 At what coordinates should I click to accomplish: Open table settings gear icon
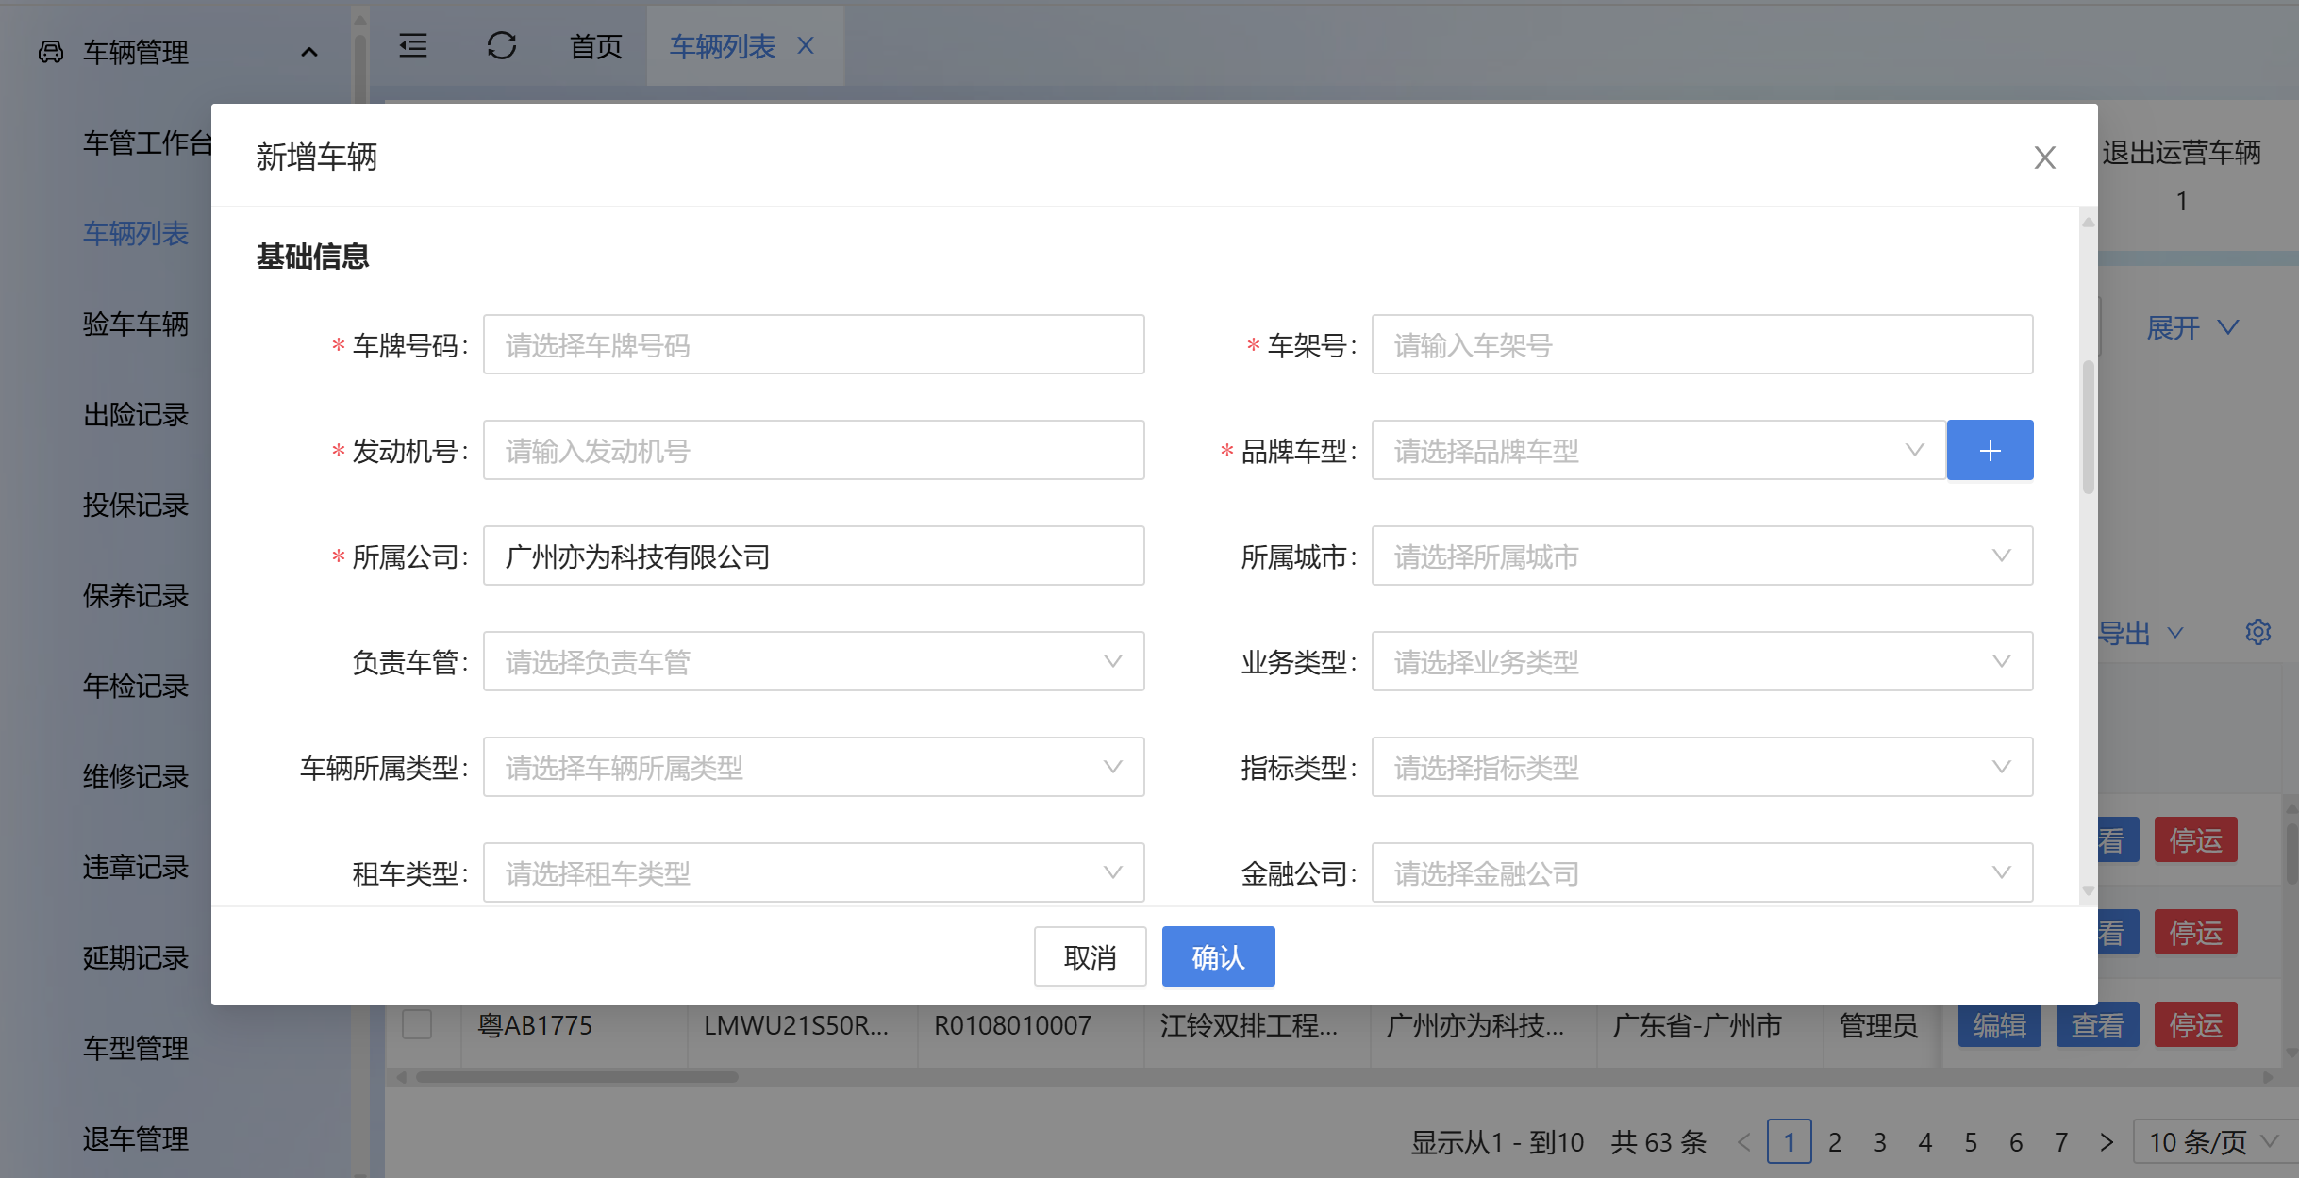tap(2257, 632)
